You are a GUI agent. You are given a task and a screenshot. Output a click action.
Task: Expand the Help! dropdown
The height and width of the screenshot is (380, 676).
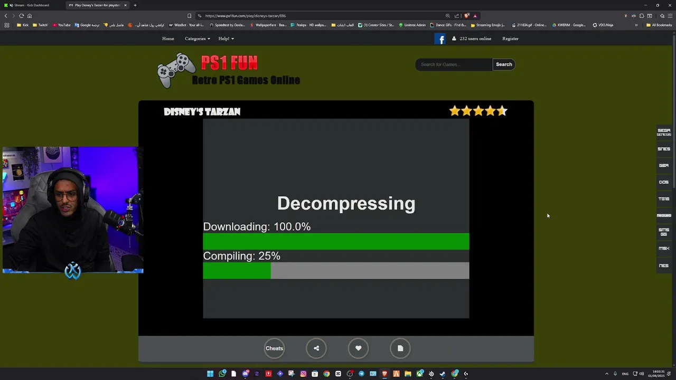point(226,39)
